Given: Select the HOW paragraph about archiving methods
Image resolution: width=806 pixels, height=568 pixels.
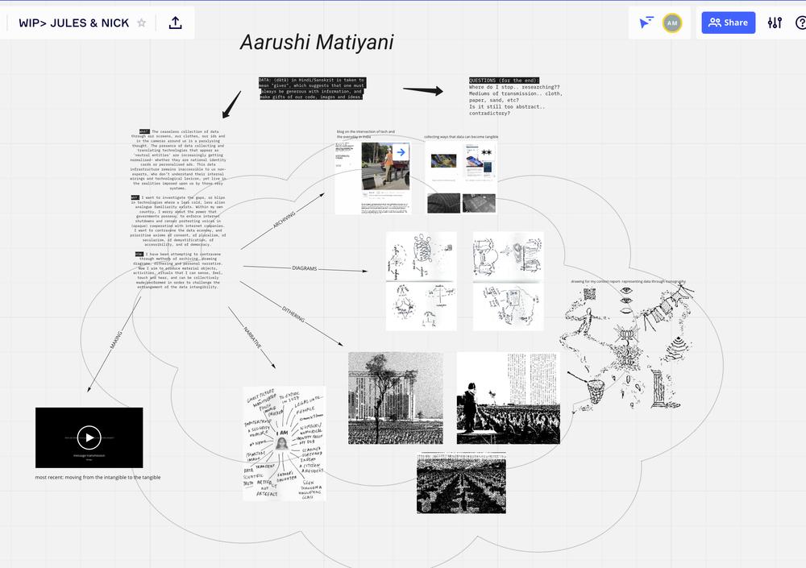Looking at the screenshot, I should 178,271.
